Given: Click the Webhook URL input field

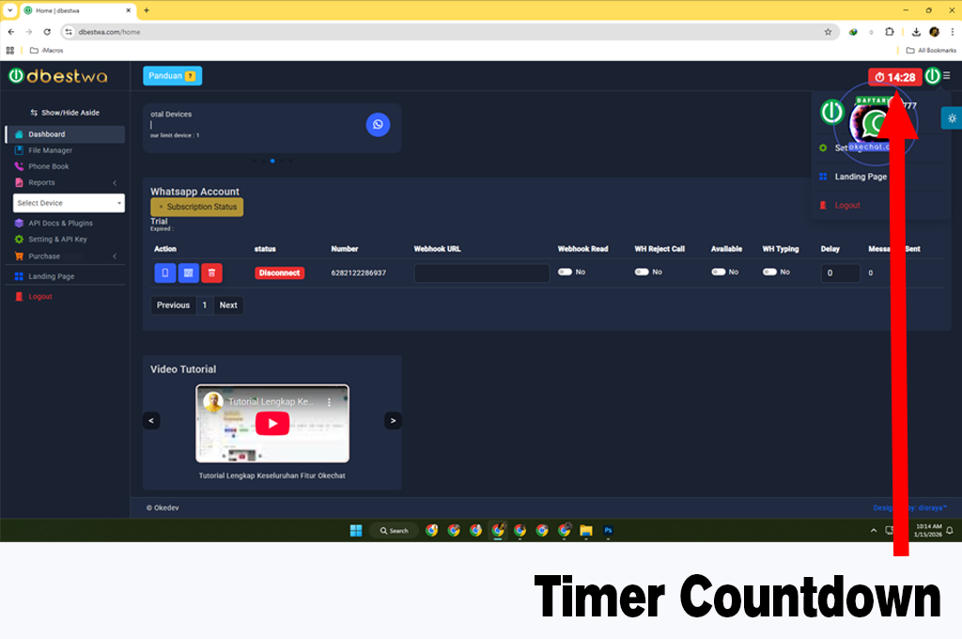Looking at the screenshot, I should click(x=481, y=273).
